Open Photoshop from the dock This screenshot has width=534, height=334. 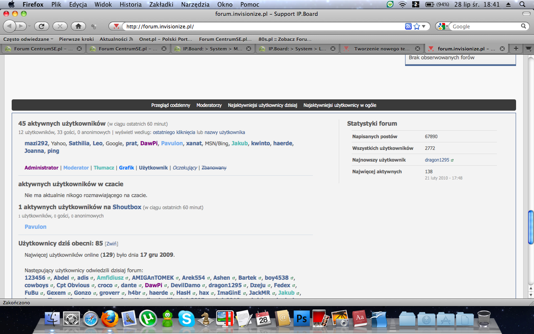tap(300, 319)
